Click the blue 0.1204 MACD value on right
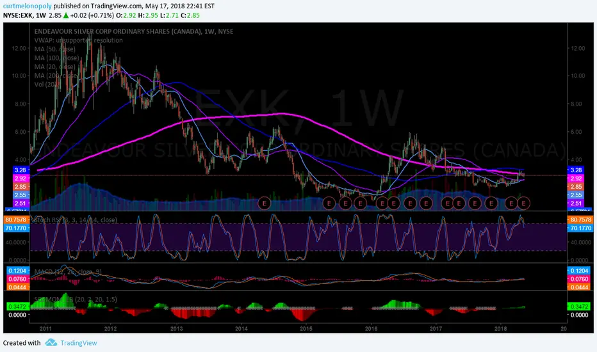Viewport: 597px width, 352px height. coord(578,271)
